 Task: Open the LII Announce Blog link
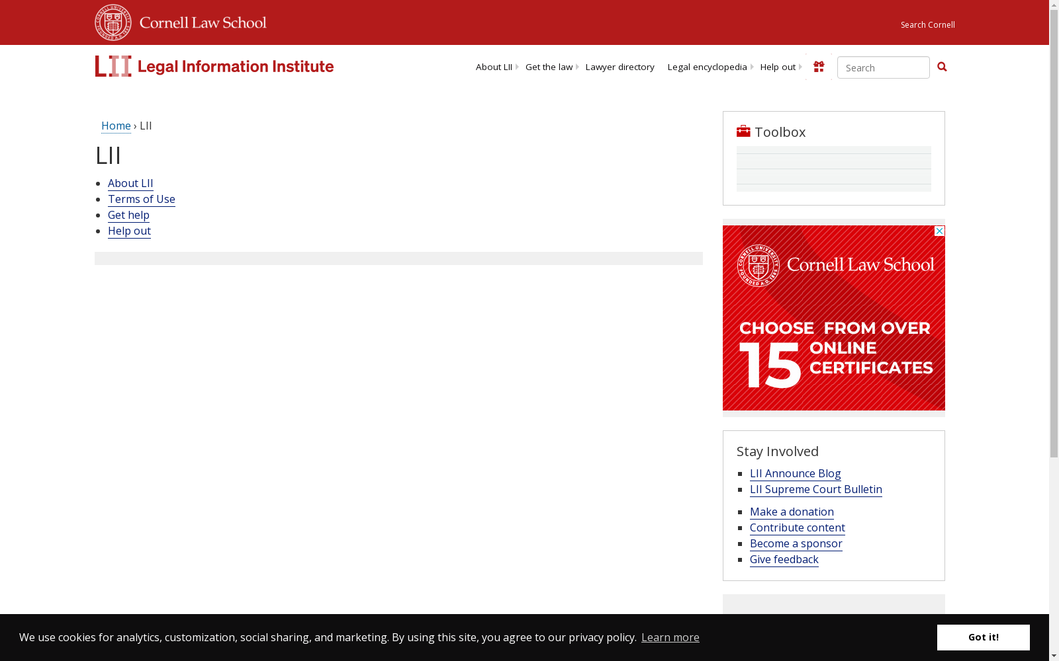click(795, 473)
